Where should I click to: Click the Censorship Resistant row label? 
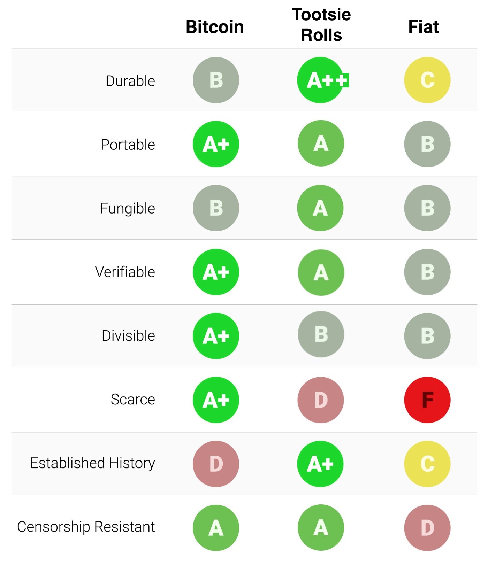(x=86, y=527)
